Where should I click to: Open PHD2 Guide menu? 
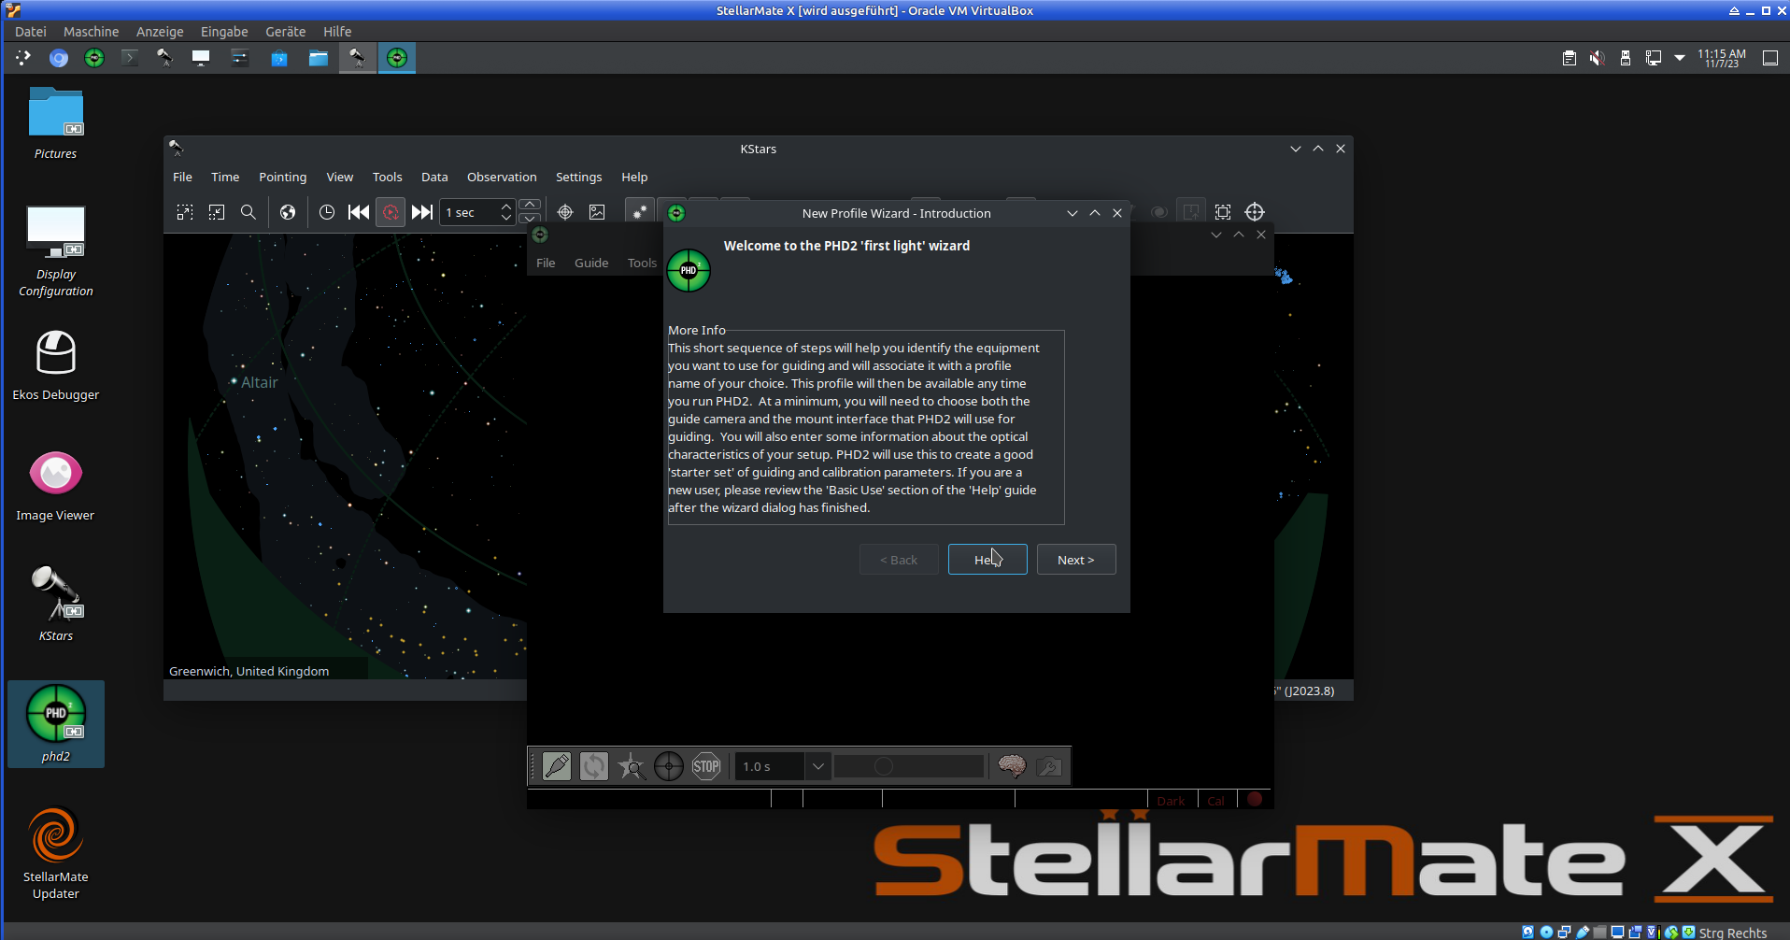coord(591,263)
